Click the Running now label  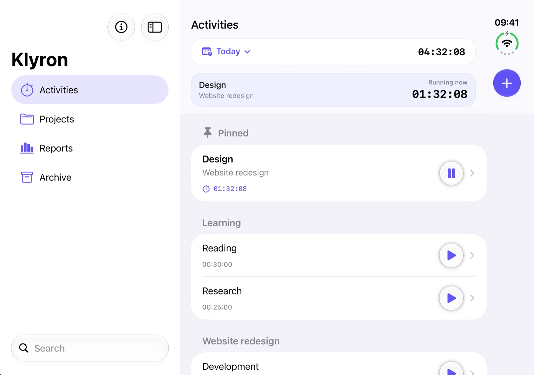coord(448,82)
